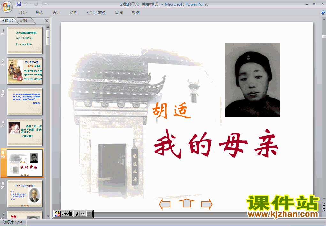326x226 pixels.
Task: Click the 幻灯片 5/60 status bar indicator
Action: click(13, 222)
